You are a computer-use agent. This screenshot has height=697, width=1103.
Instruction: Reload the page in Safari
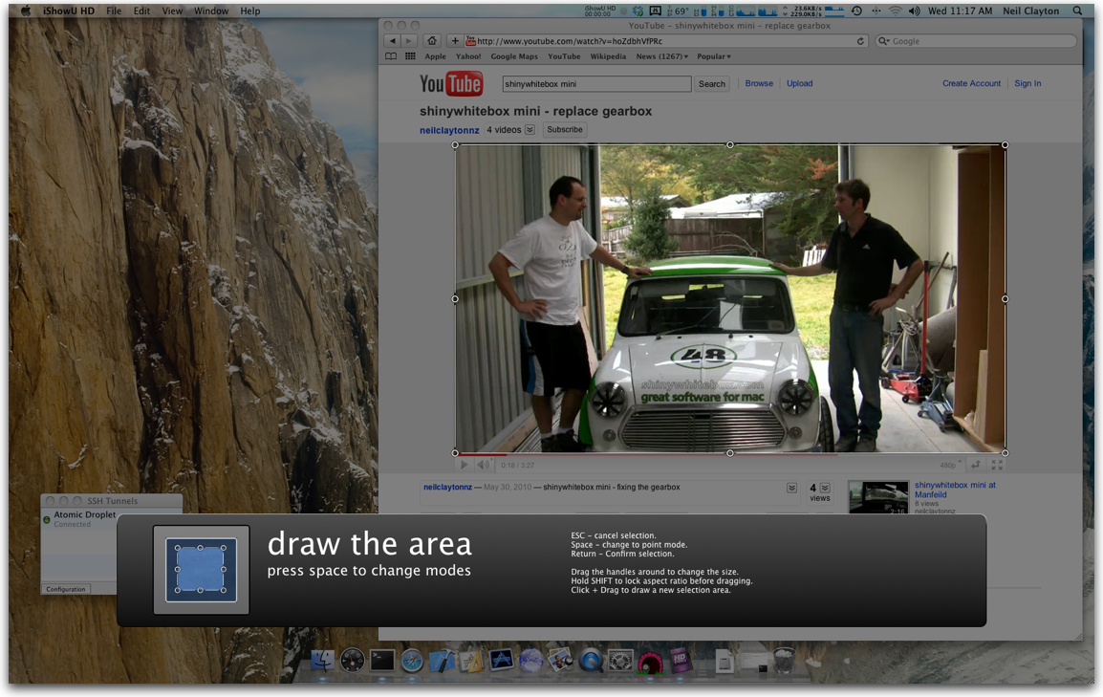[x=860, y=41]
